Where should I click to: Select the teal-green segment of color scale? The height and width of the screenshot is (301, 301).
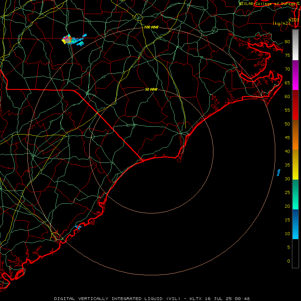(295, 194)
